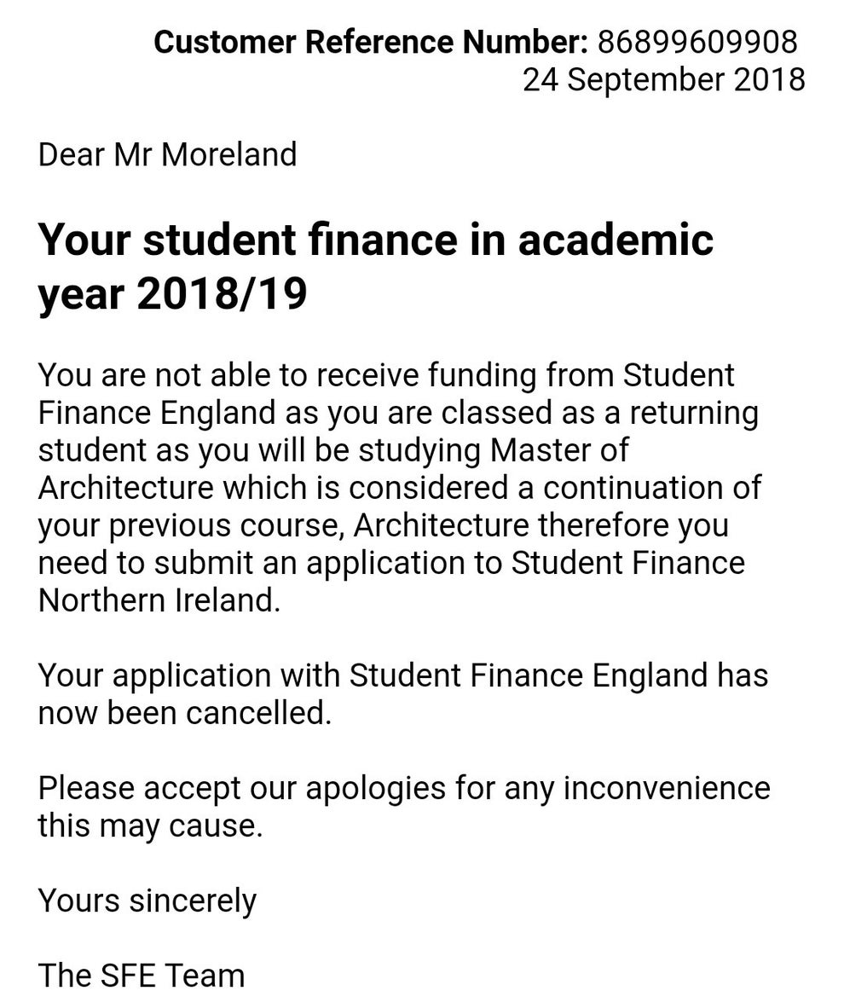Click the reference number 86899609908
The image size is (844, 1008).
697,41
